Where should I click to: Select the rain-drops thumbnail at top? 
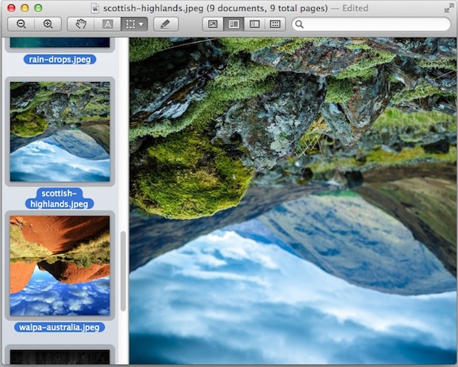tap(60, 43)
